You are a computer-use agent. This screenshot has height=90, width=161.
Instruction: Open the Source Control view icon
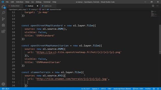pos(3,19)
